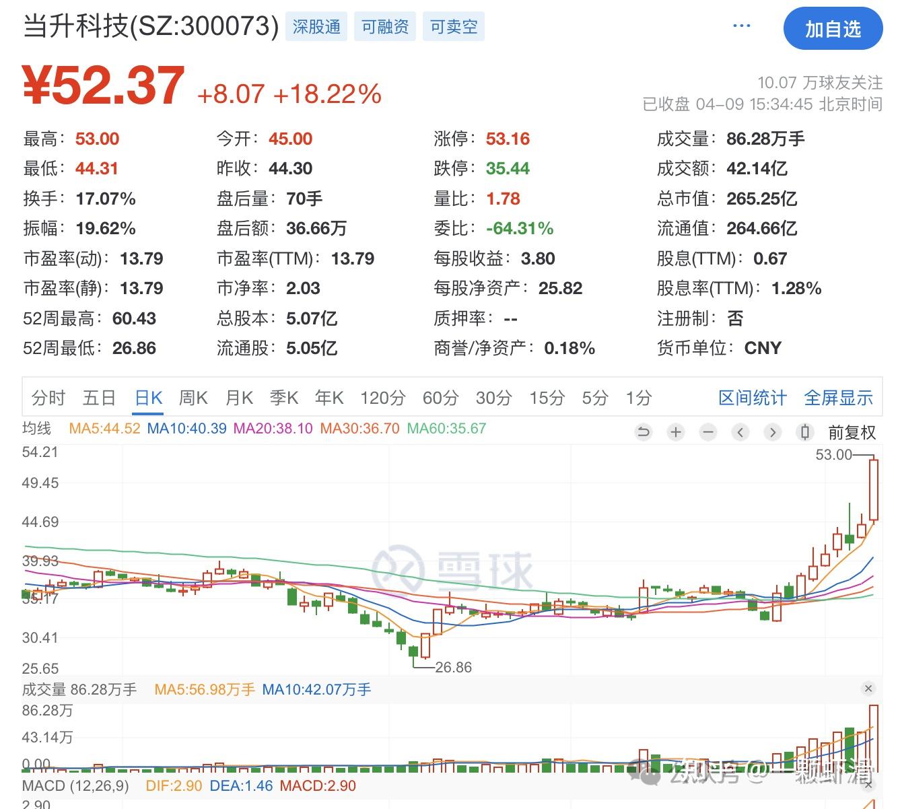Screen dimensions: 898x809
Task: Click the 26.86 low price marker on chart
Action: coord(453,667)
